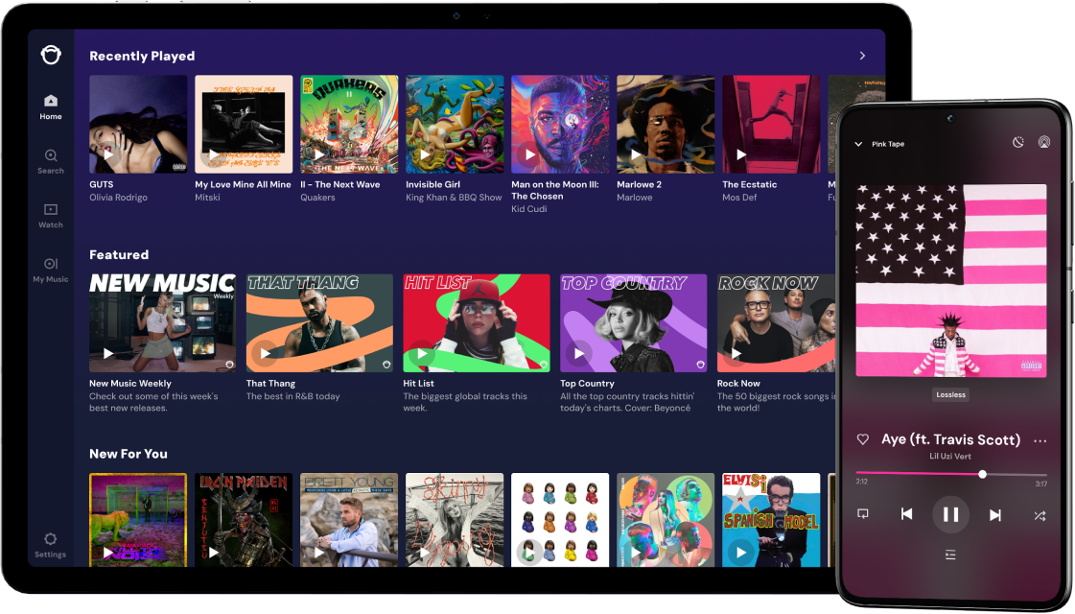Open My Music in the sidebar
Screen dimensions: 1075x614
click(51, 271)
